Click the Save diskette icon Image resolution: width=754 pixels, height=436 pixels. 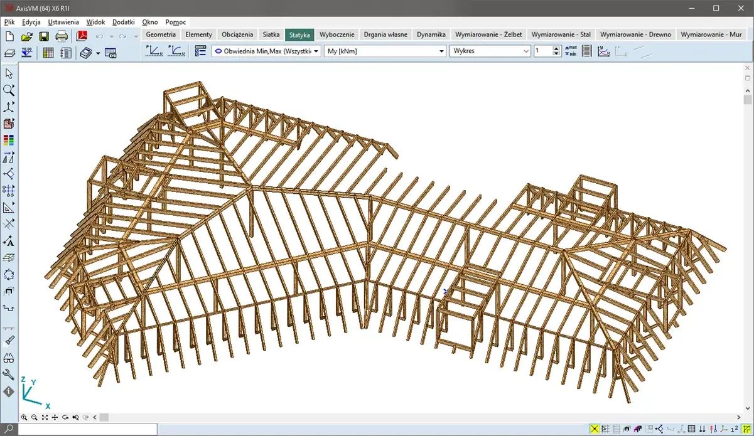point(44,36)
